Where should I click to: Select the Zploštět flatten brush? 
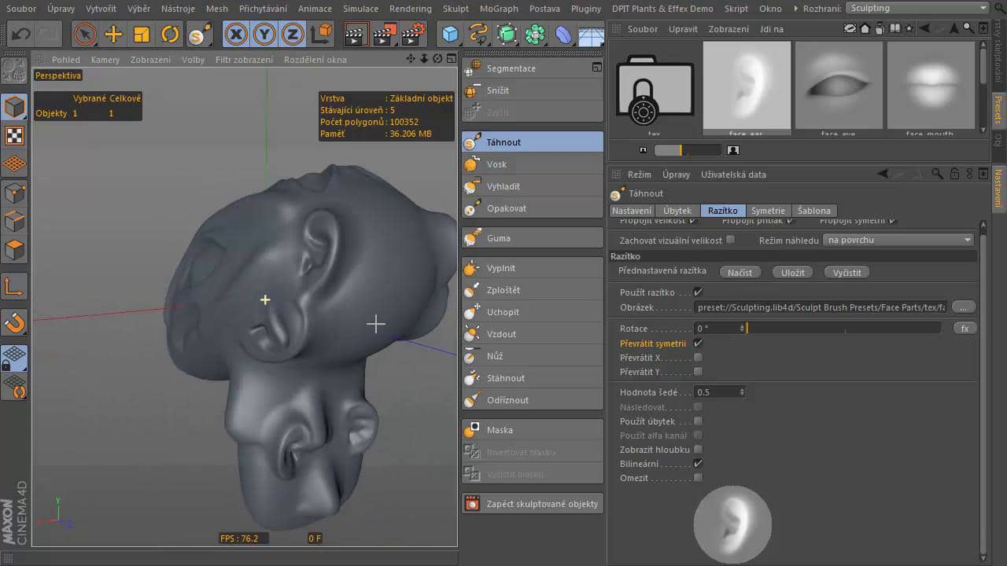(533, 290)
